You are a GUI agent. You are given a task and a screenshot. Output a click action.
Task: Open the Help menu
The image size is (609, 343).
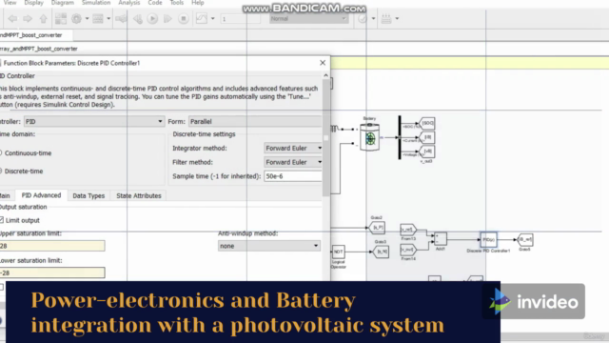click(x=198, y=3)
